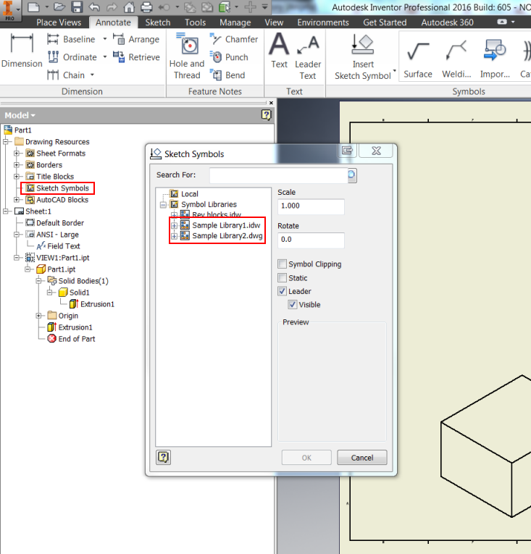Enable the Symbol Clipping checkbox
The image size is (531, 554).
pos(282,264)
